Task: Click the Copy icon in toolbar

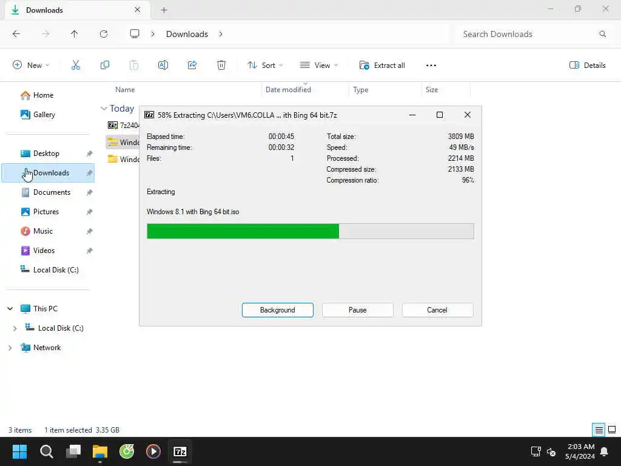Action: point(105,66)
